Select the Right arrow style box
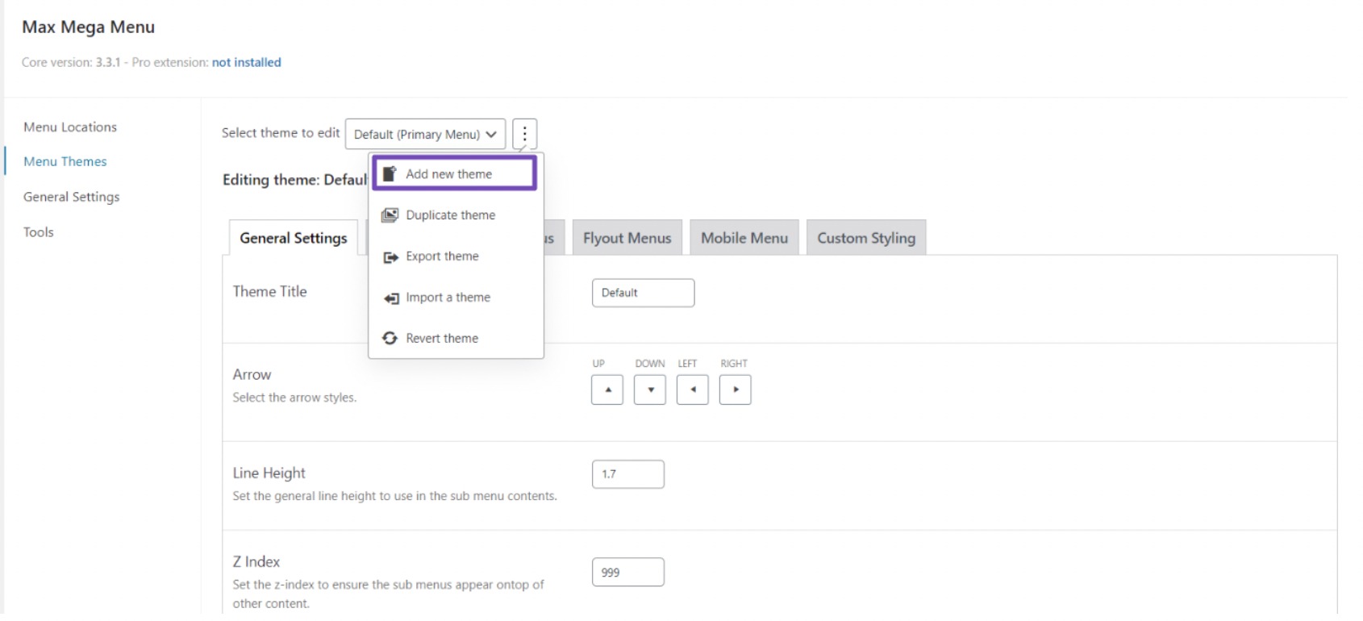 [736, 390]
